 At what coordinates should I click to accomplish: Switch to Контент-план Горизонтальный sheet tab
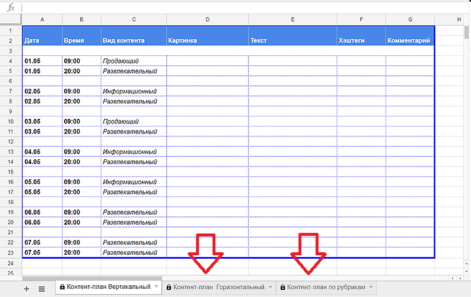coord(219,288)
